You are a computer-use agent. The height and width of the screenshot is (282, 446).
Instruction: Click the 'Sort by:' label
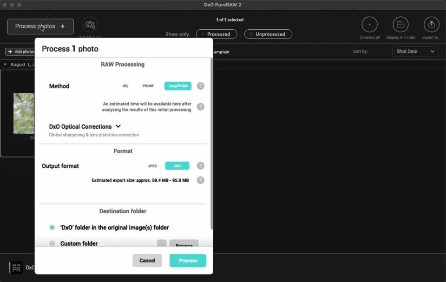361,52
